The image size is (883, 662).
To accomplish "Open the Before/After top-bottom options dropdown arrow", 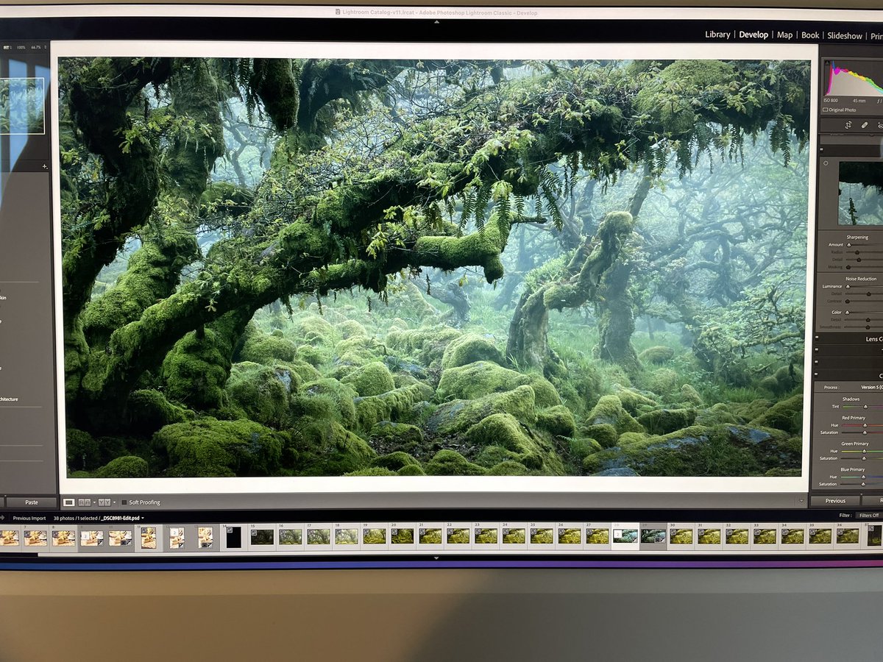I will coord(113,502).
